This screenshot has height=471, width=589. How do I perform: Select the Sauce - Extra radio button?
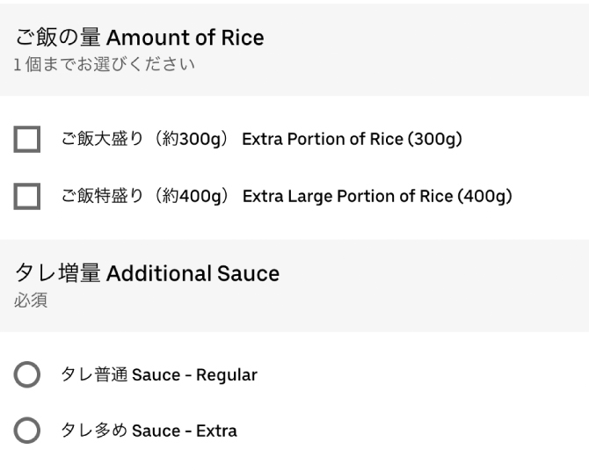pos(27,431)
